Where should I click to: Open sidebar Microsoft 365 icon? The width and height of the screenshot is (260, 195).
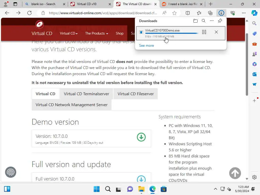pyautogui.click(x=254, y=64)
